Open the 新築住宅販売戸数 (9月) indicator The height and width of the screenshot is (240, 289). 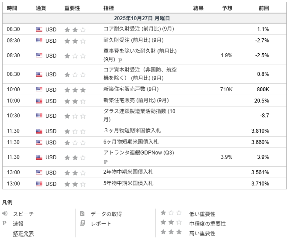click(x=131, y=89)
